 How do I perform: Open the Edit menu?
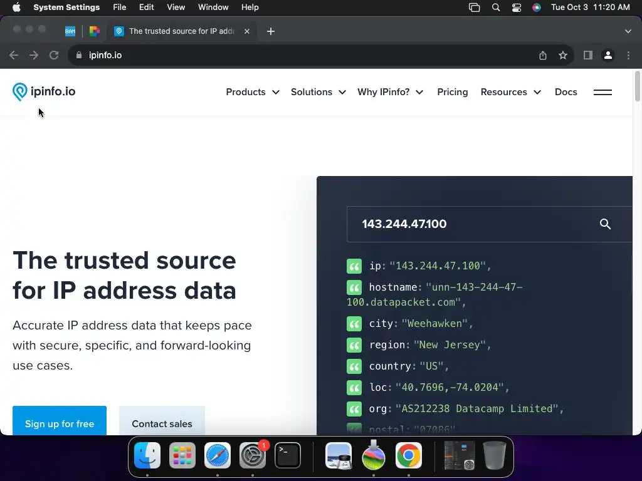146,8
